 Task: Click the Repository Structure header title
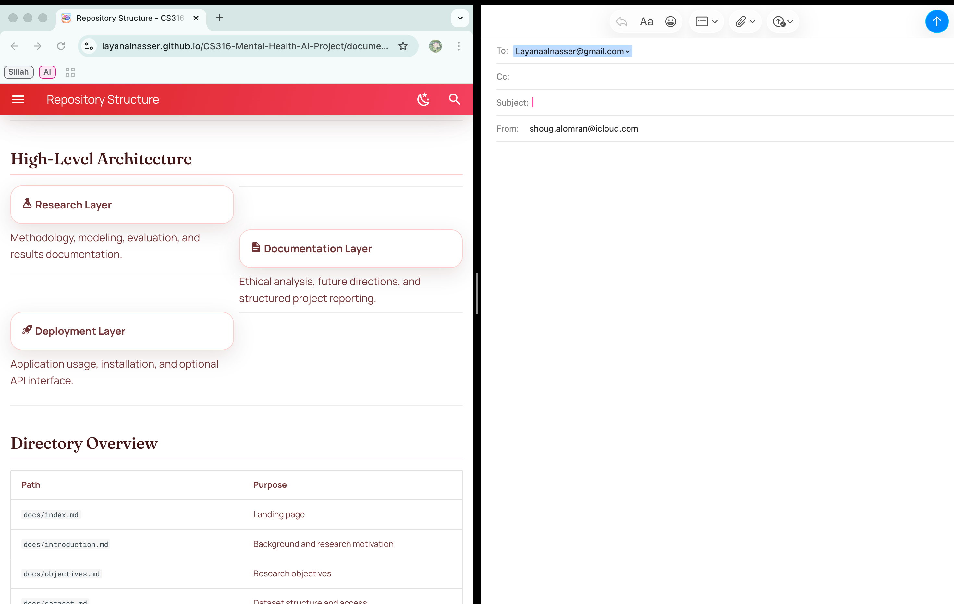(103, 100)
